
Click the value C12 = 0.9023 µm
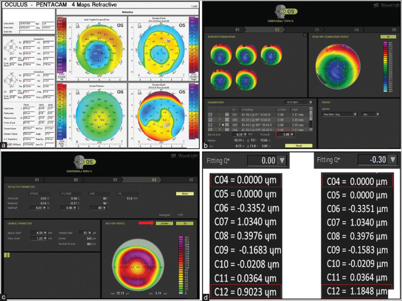tap(245, 292)
